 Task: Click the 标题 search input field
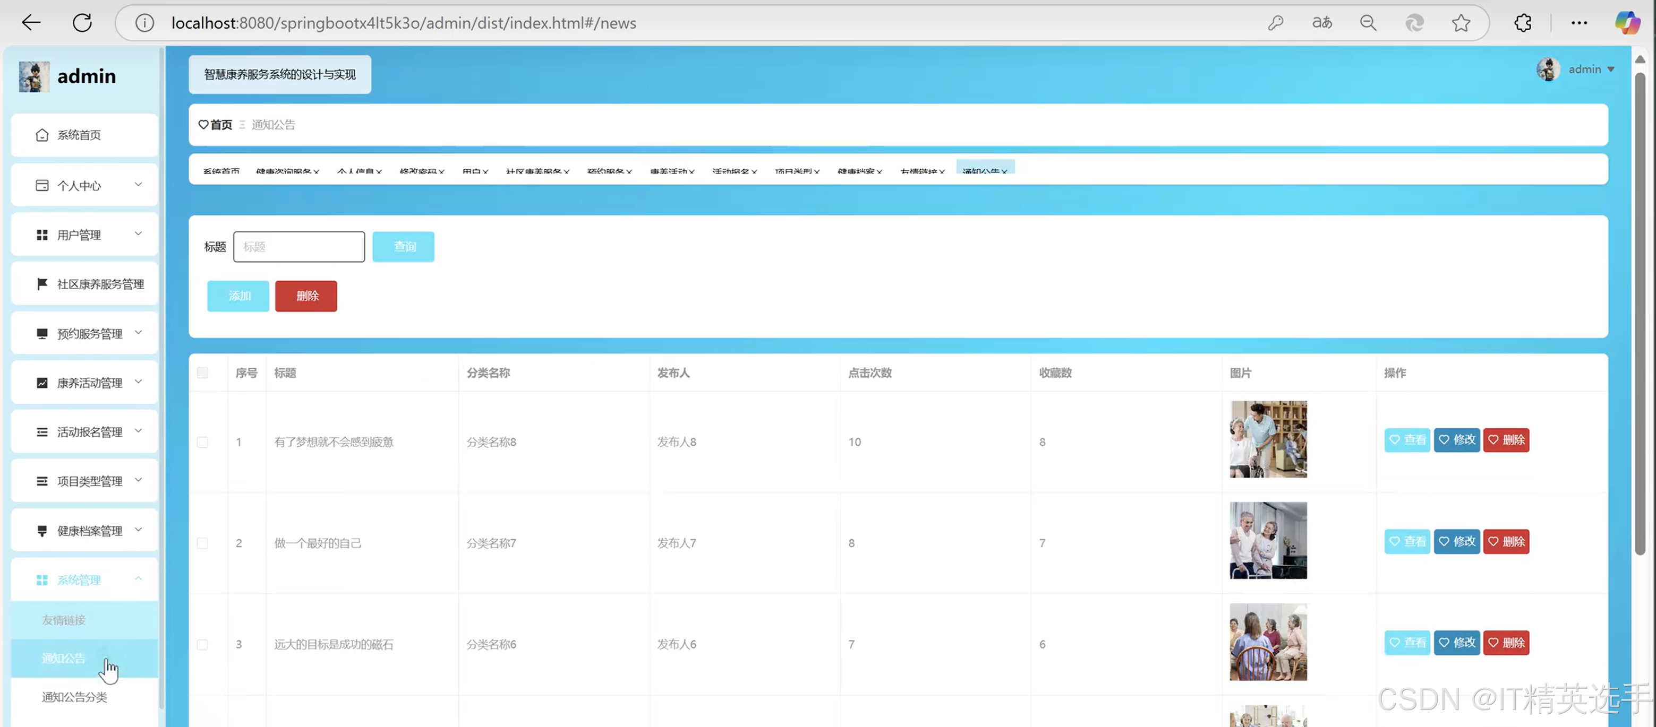pos(299,247)
